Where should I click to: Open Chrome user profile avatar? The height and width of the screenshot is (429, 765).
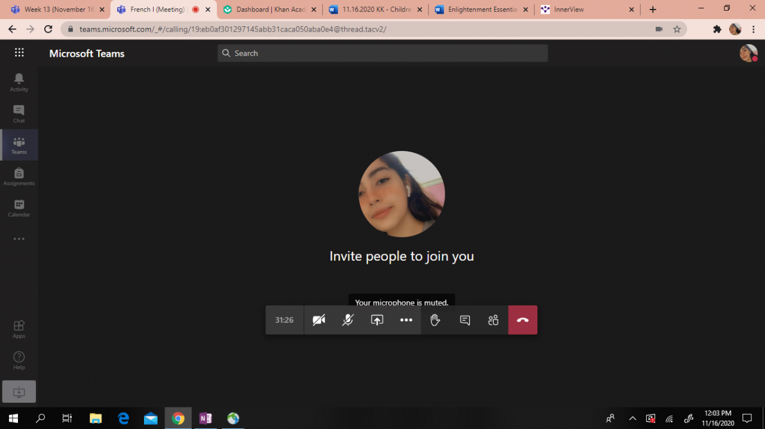735,29
